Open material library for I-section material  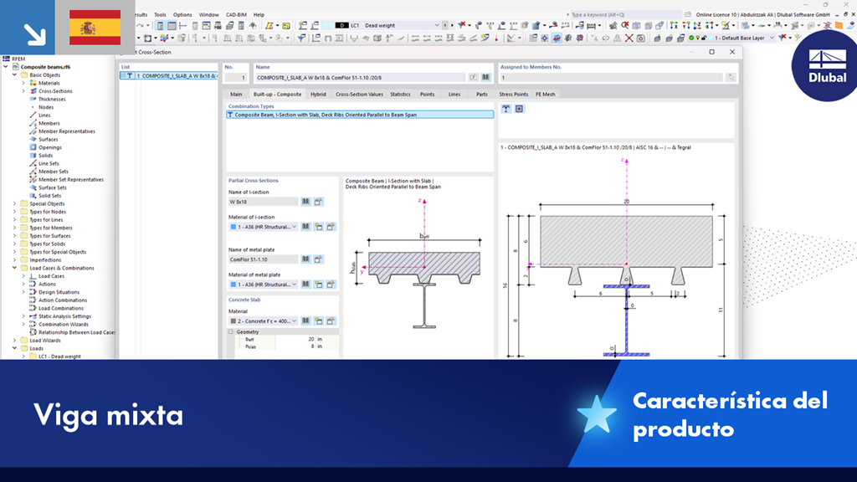pos(305,227)
